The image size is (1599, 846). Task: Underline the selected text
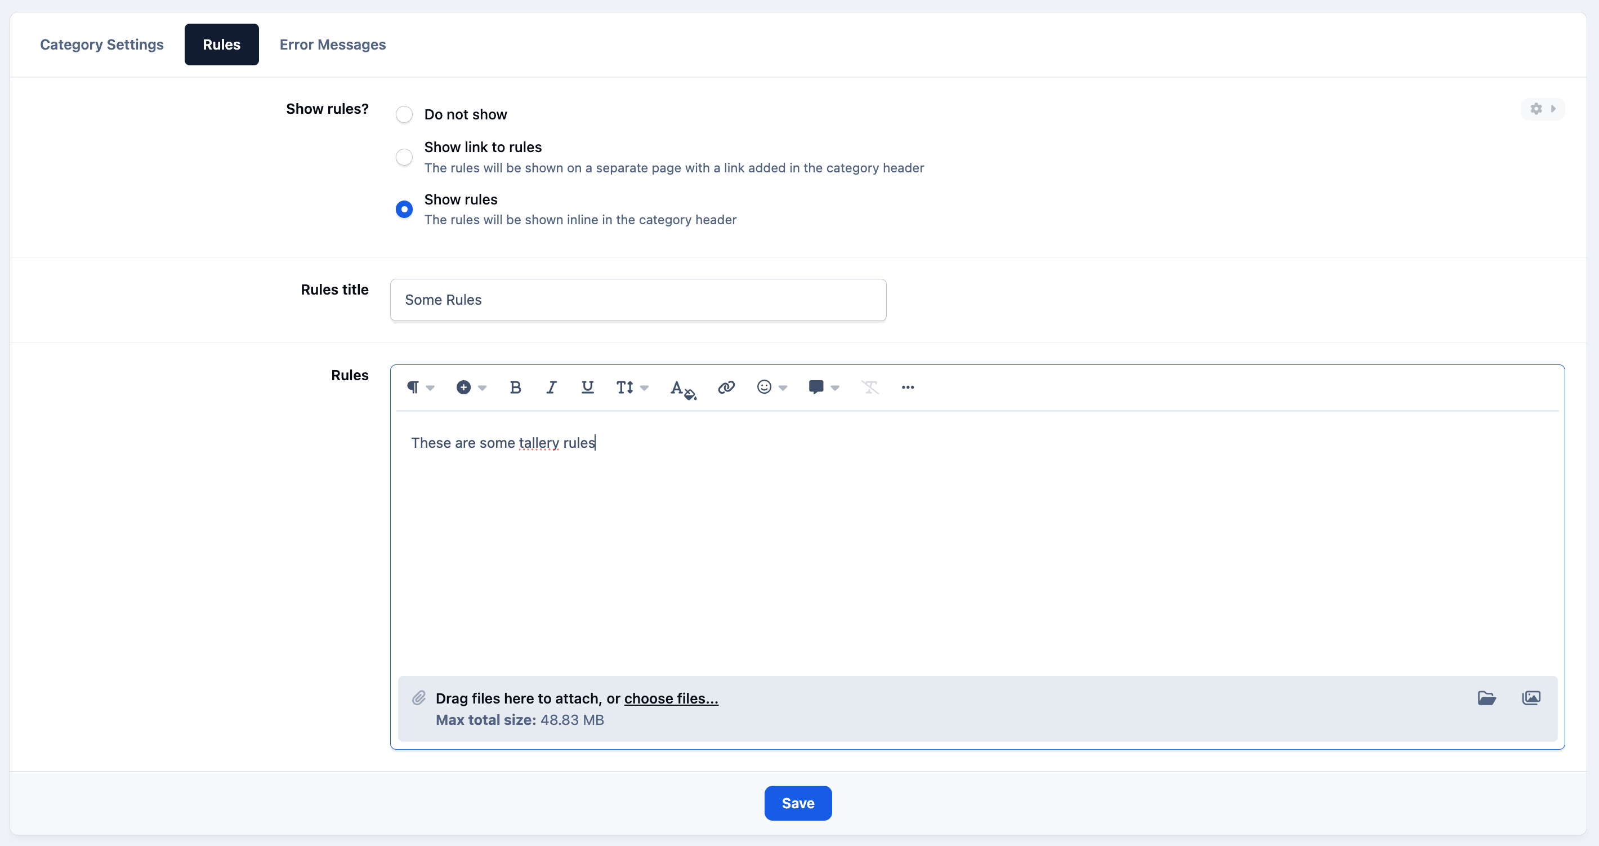[587, 388]
